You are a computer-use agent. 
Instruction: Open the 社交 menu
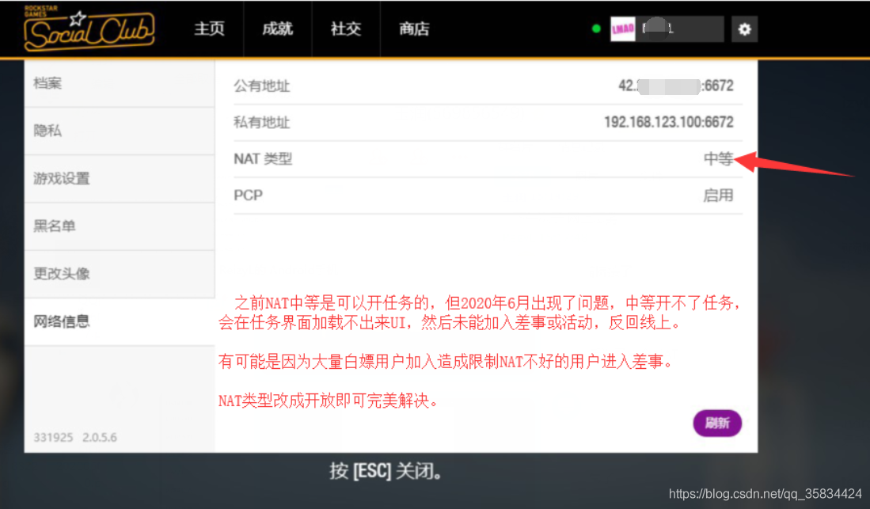point(345,28)
